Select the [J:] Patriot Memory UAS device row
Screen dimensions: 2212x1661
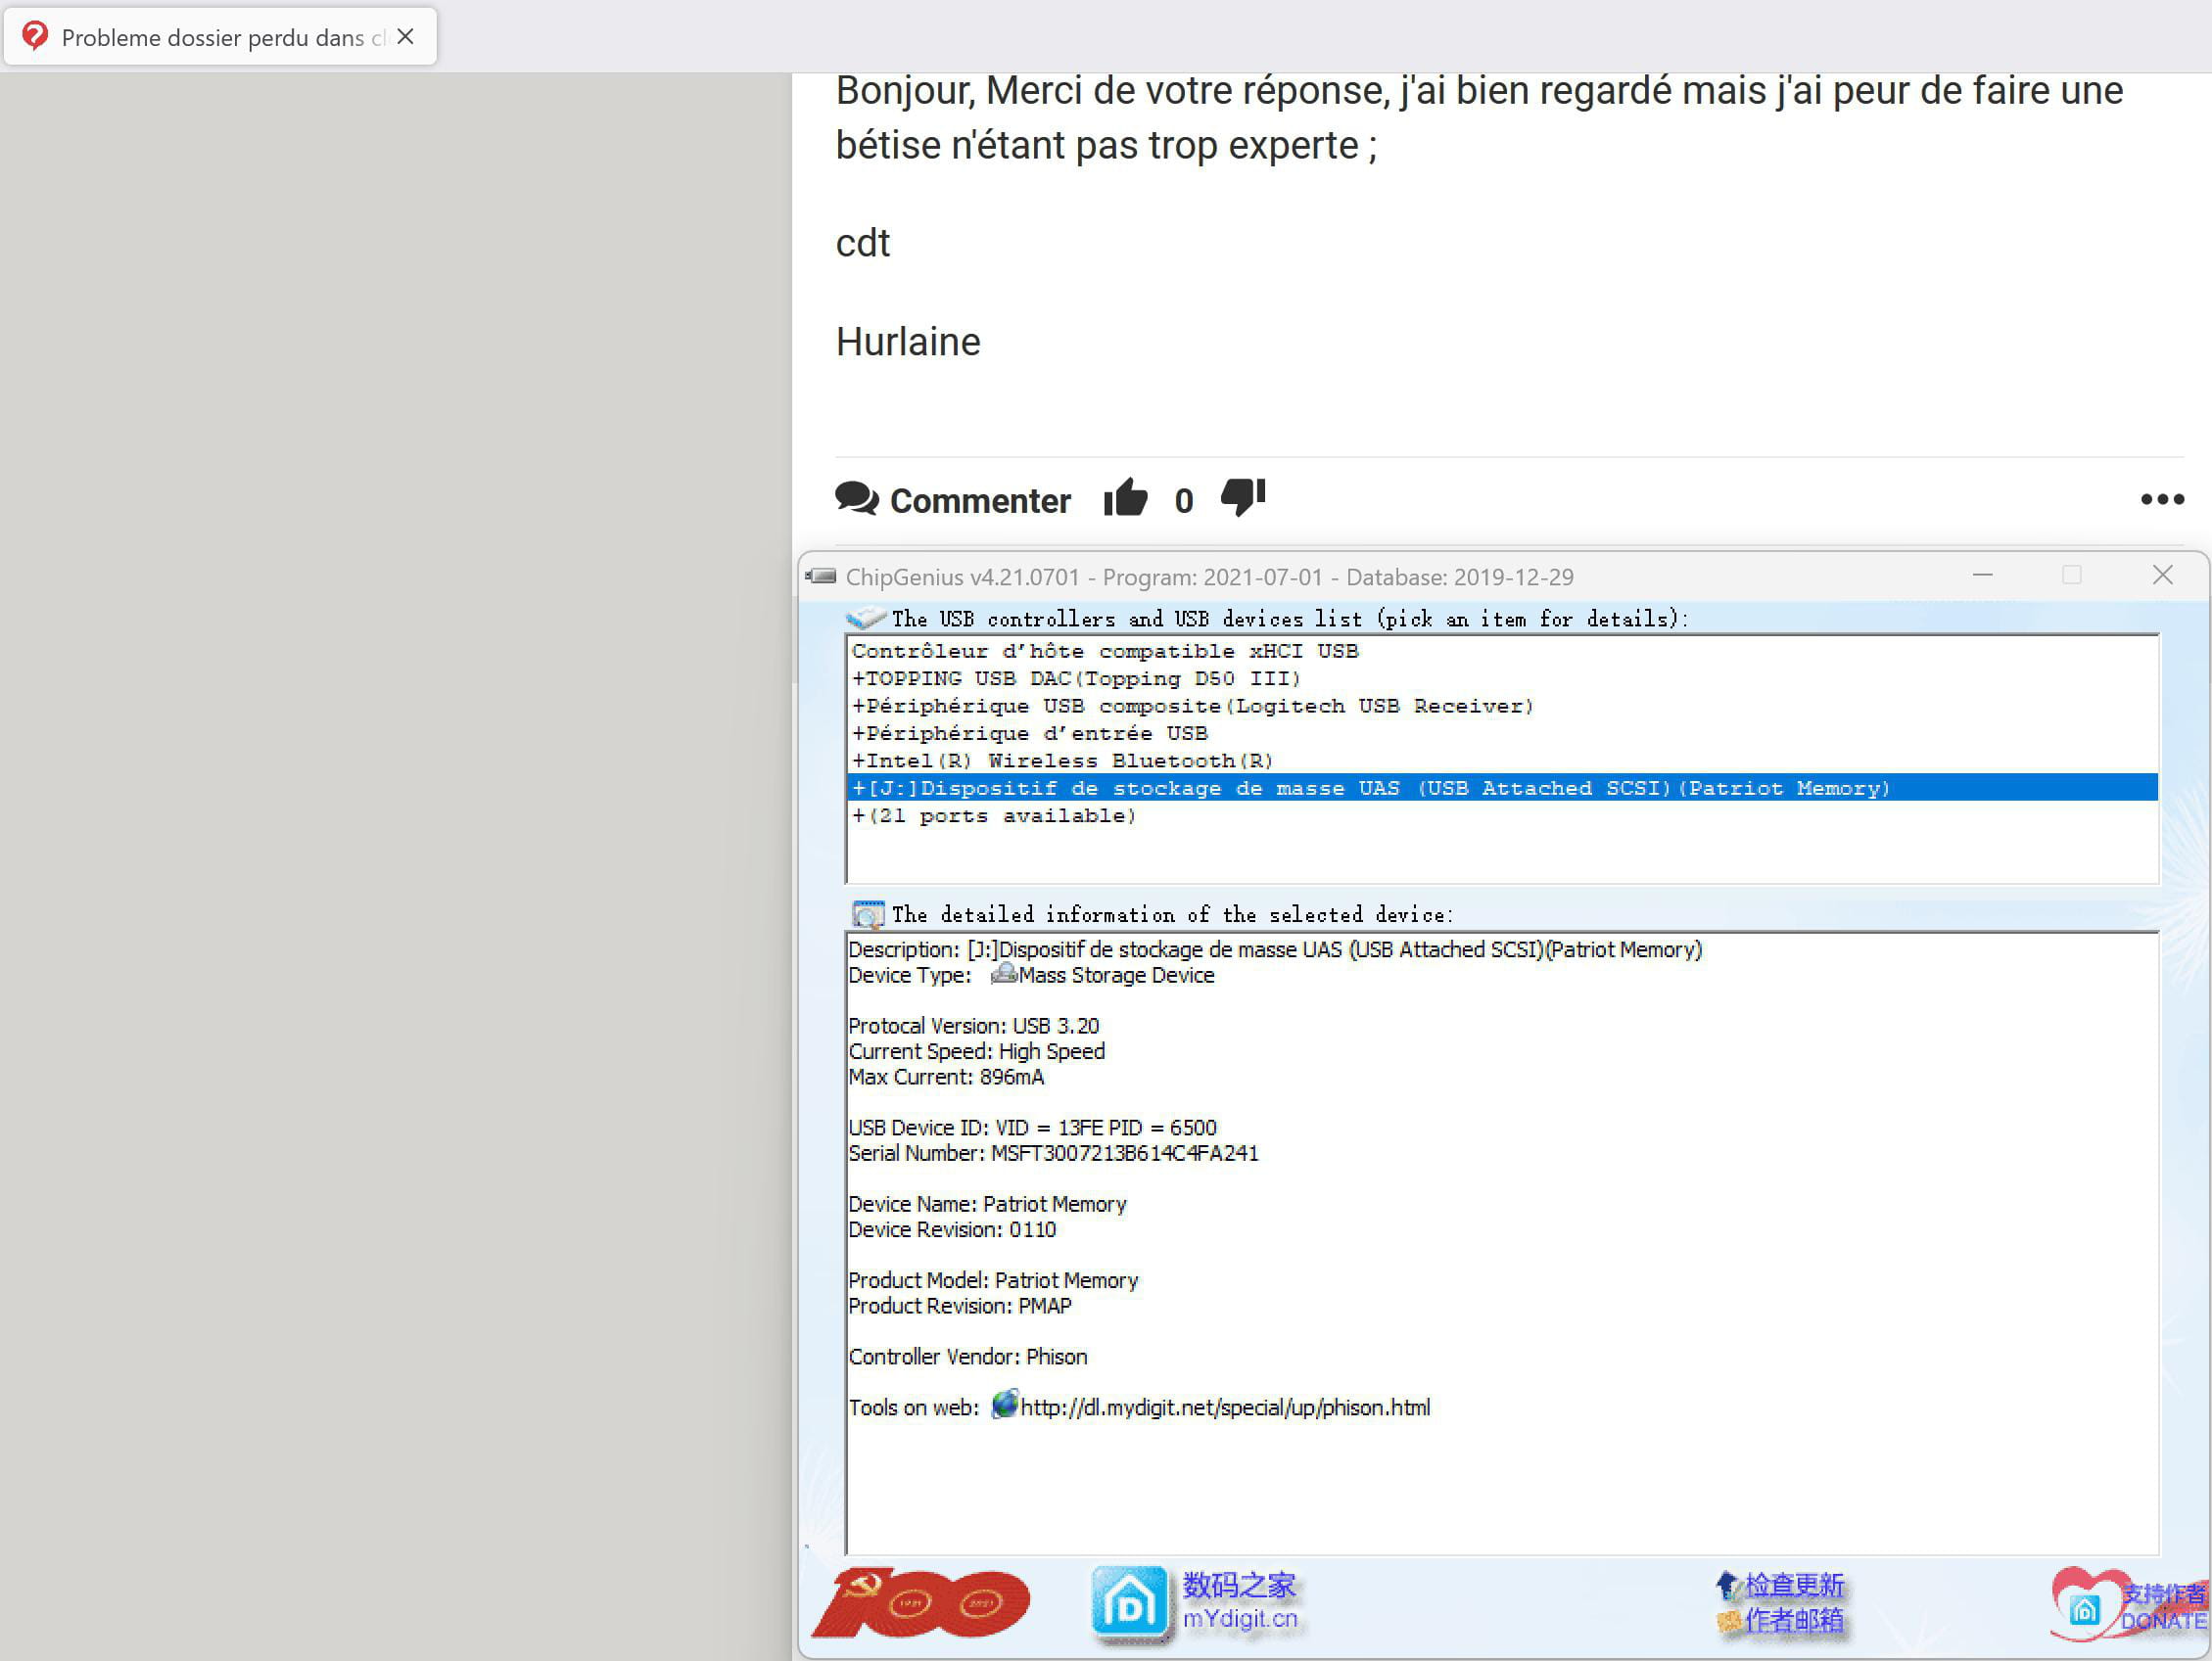click(1502, 788)
